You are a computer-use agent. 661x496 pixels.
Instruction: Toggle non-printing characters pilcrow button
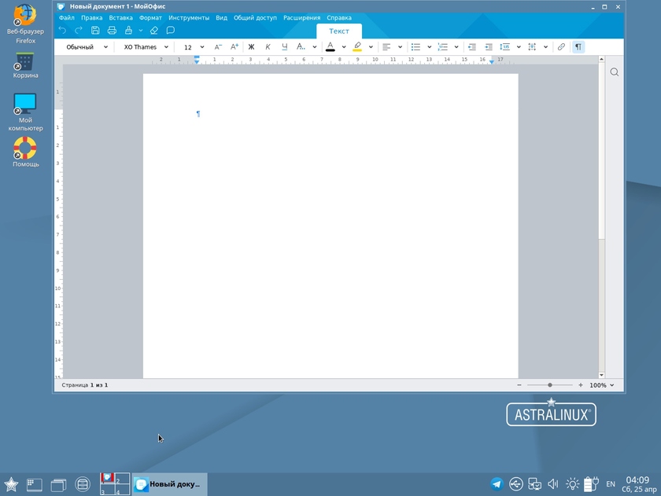(578, 47)
